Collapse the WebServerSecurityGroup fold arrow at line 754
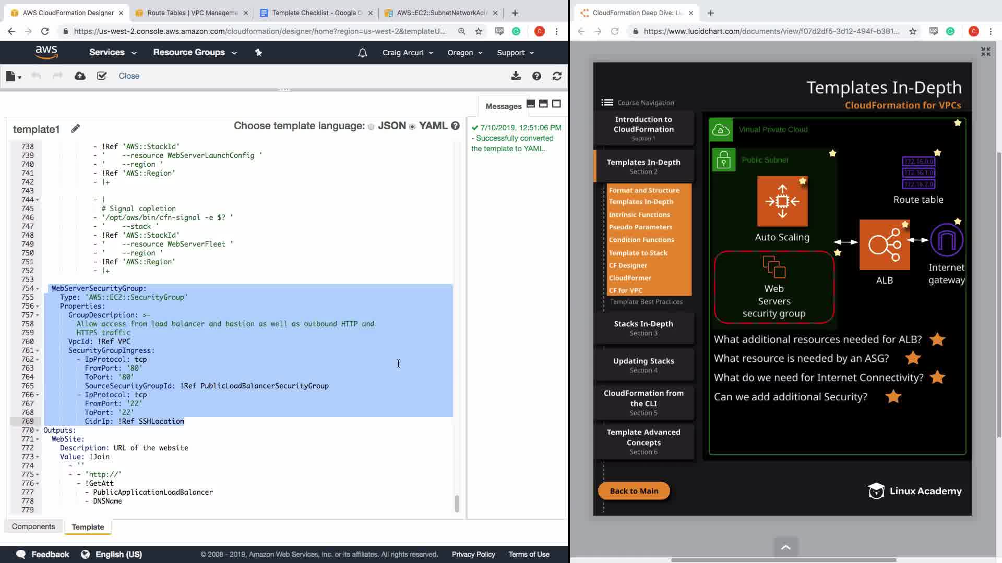 38,288
